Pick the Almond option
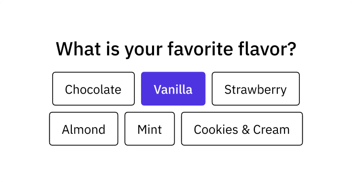This screenshot has width=352, height=182. pos(84,128)
